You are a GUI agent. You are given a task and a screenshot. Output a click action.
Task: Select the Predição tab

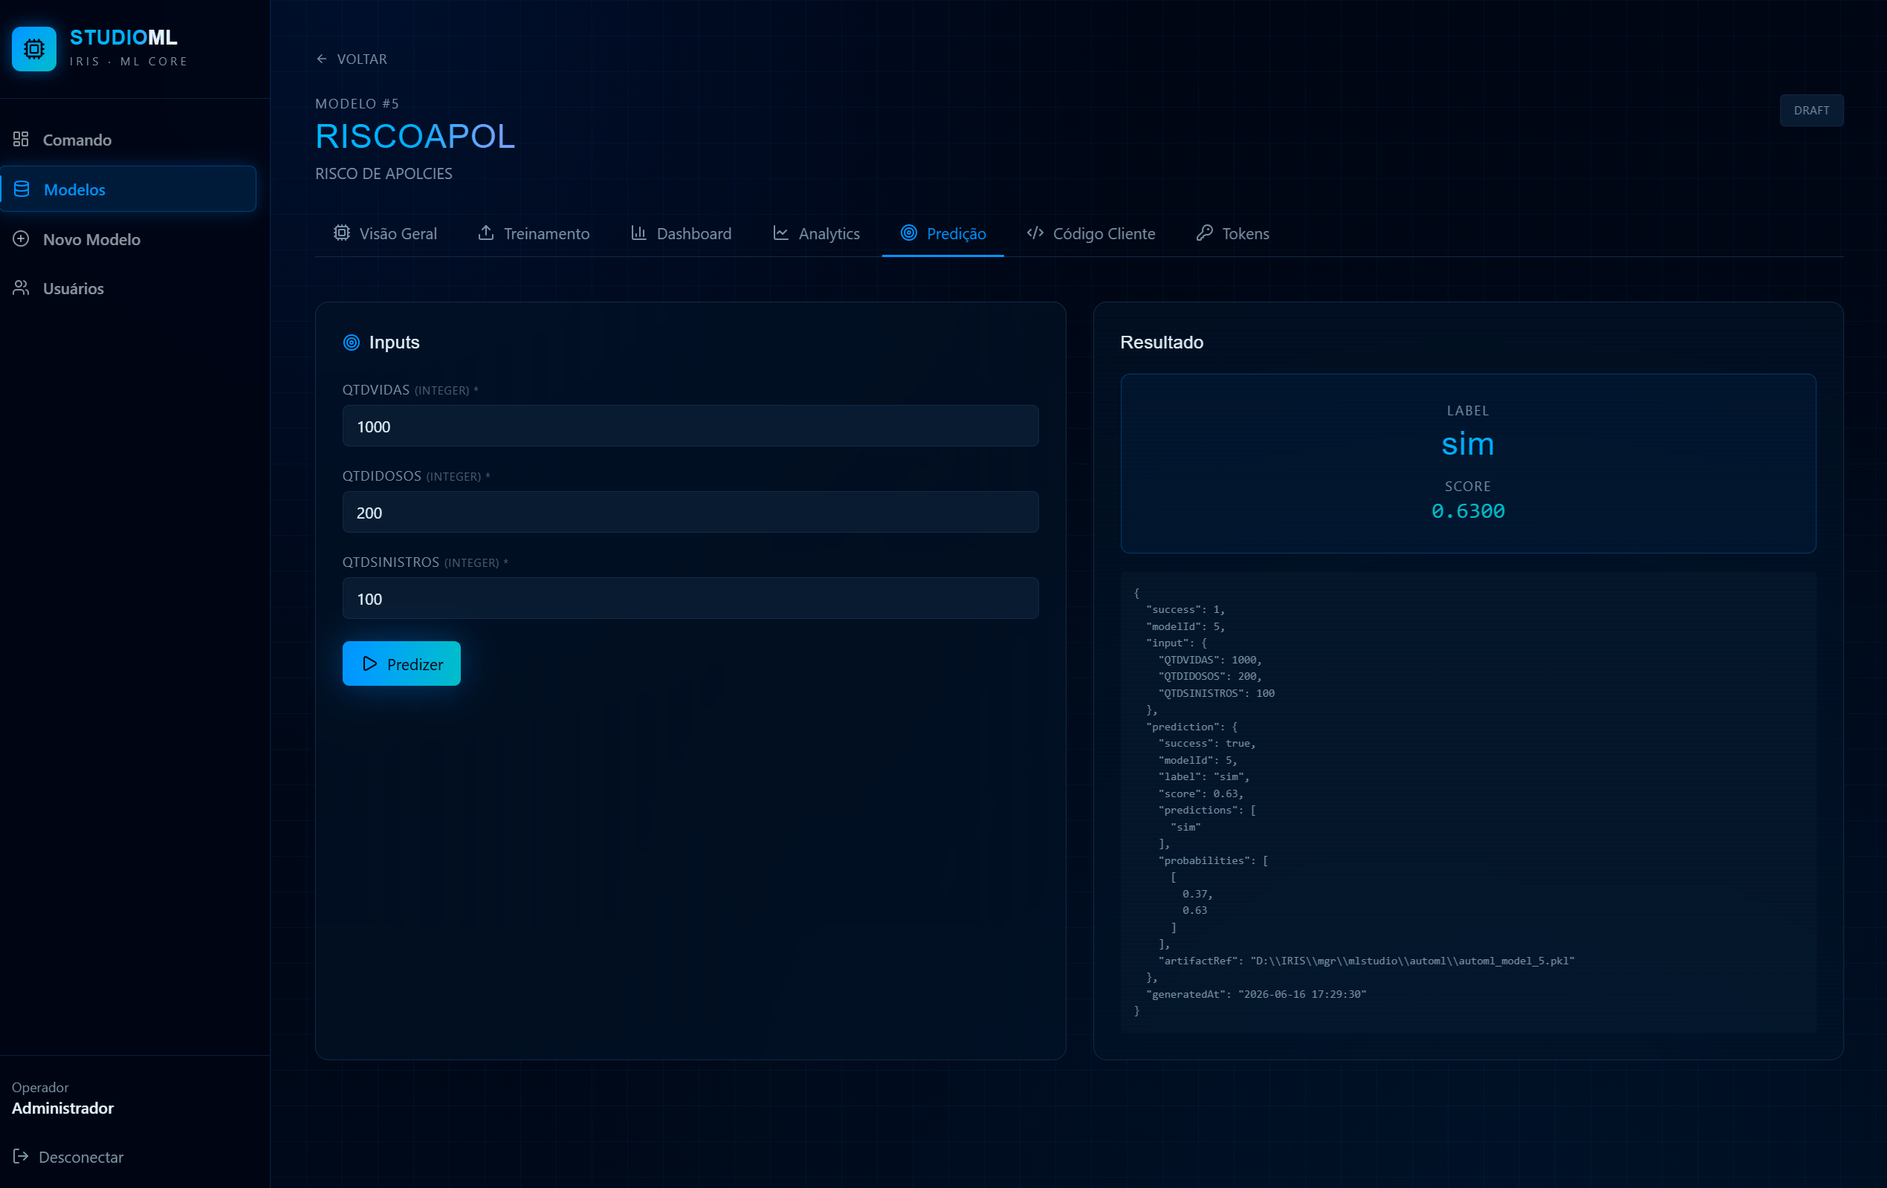coord(942,233)
